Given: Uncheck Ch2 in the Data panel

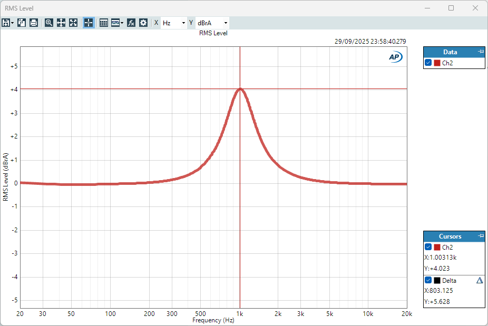Looking at the screenshot, I should coord(428,63).
